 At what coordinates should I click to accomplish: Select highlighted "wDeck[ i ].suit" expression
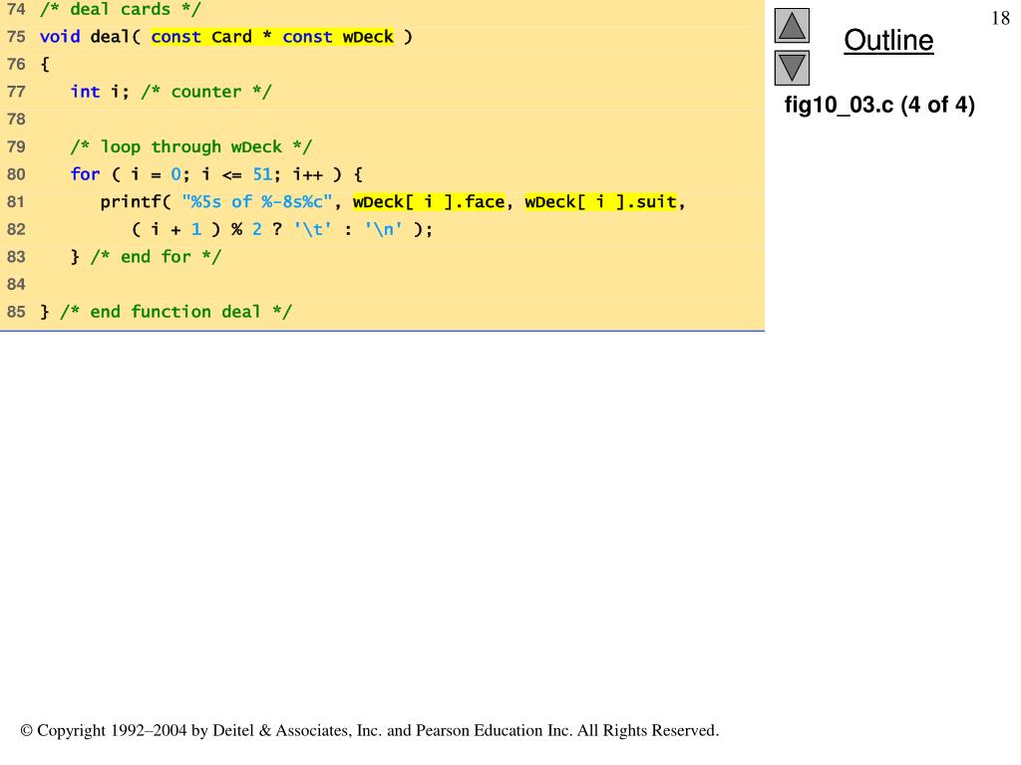(x=601, y=201)
